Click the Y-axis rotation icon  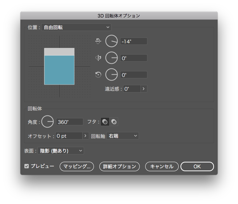[x=98, y=58]
